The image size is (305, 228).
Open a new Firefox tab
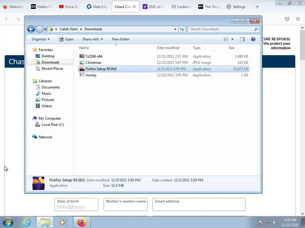coord(257,7)
